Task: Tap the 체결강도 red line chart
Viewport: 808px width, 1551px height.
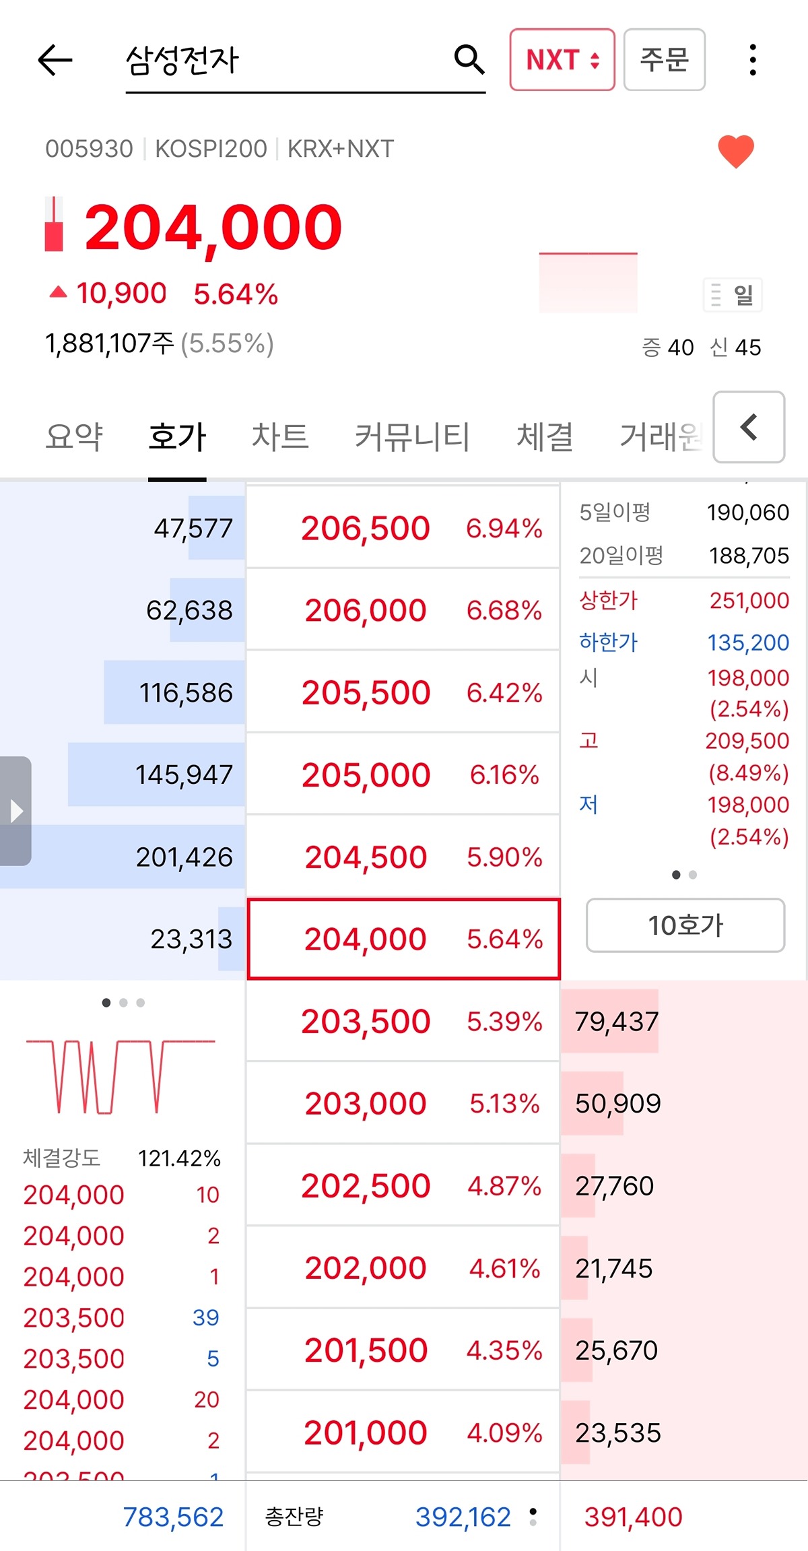Action: [121, 1076]
